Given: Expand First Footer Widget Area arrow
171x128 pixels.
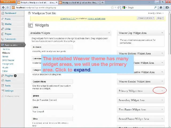Looking at the screenshot, I should (x=162, y=110).
